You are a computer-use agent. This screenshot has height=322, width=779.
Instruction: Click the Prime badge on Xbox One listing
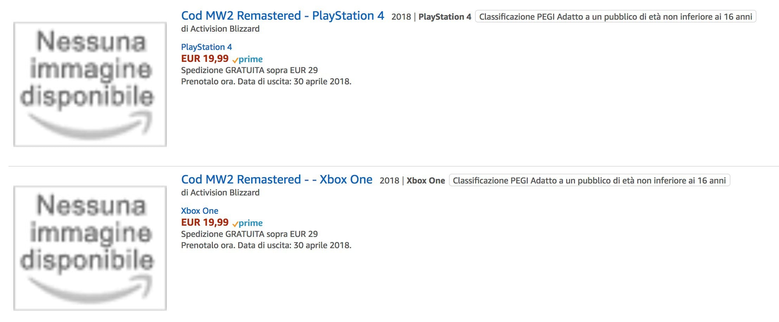248,223
